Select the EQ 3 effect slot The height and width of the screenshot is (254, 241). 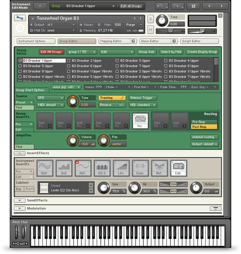click(102, 168)
